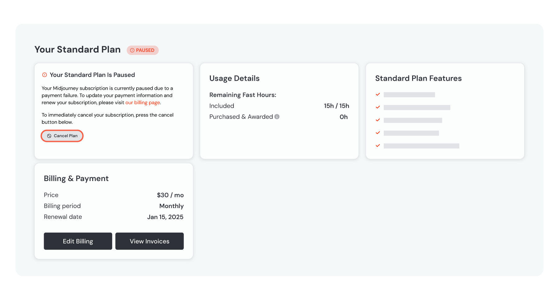Click the last red checkmark in features list

378,146
